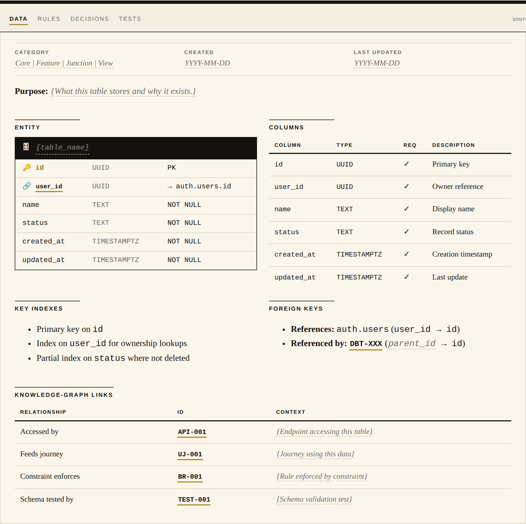Image resolution: width=526 pixels, height=524 pixels.
Task: Edit the Created date placeholder
Action: [x=207, y=63]
